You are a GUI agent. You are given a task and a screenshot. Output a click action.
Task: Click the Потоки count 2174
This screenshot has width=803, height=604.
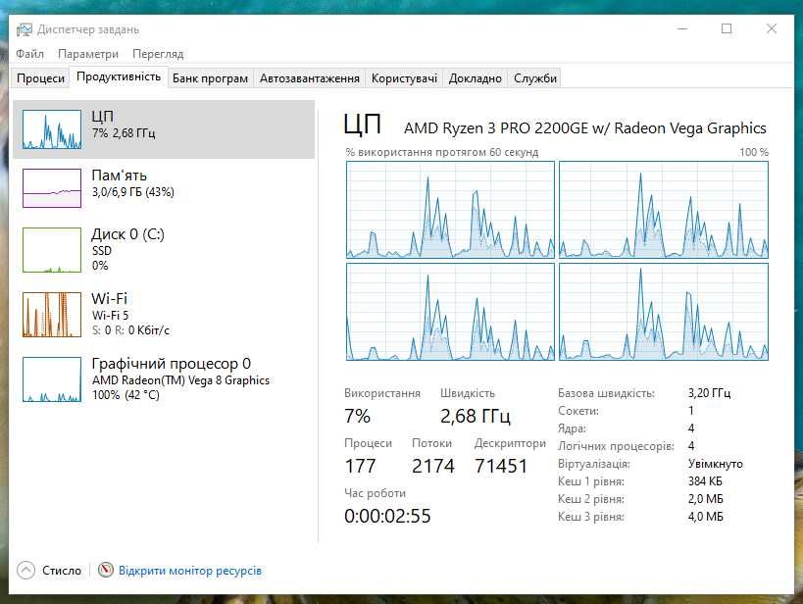pos(432,466)
